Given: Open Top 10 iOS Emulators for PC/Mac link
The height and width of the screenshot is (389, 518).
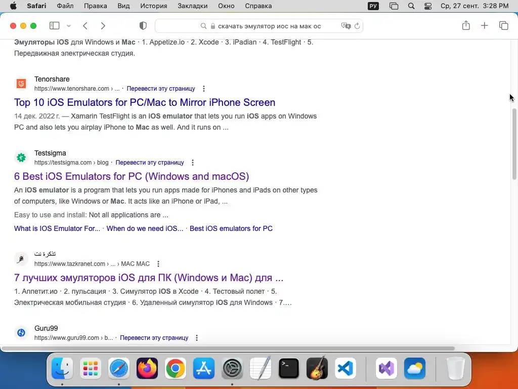Looking at the screenshot, I should coord(145,102).
